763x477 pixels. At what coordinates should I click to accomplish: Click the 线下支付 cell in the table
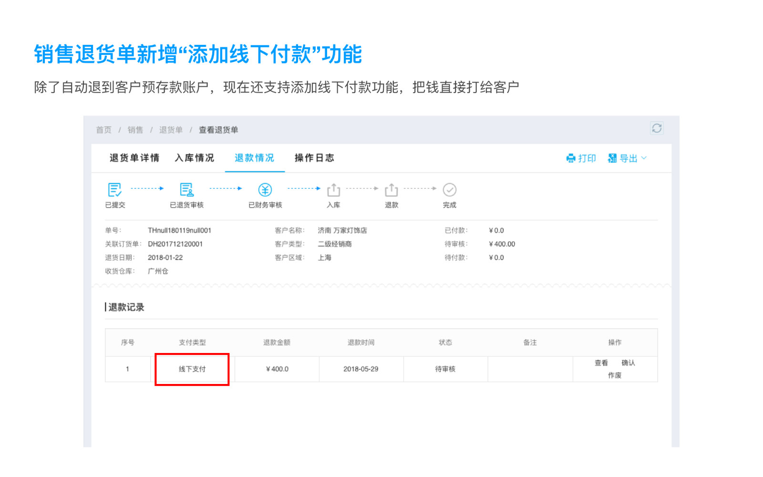(x=192, y=369)
